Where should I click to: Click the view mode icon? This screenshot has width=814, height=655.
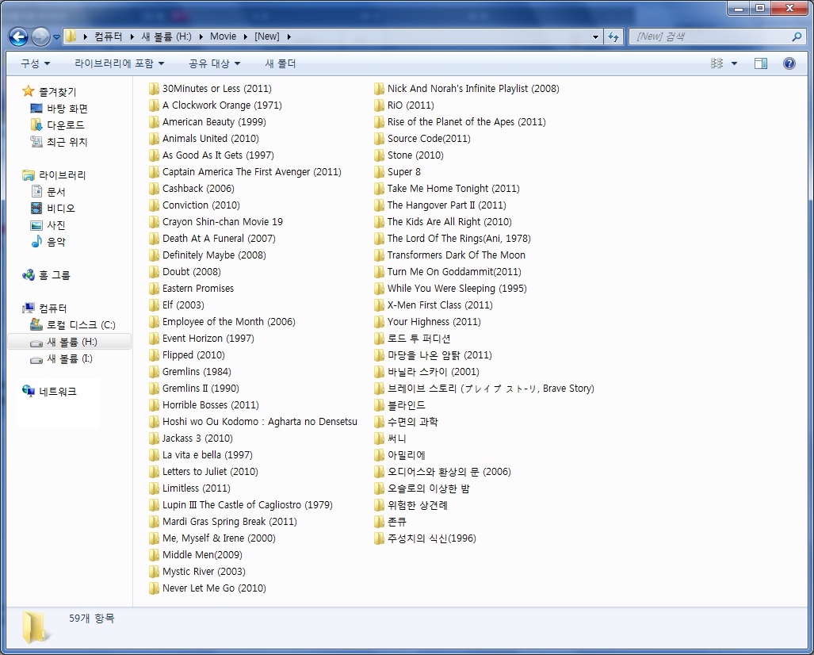[x=717, y=63]
